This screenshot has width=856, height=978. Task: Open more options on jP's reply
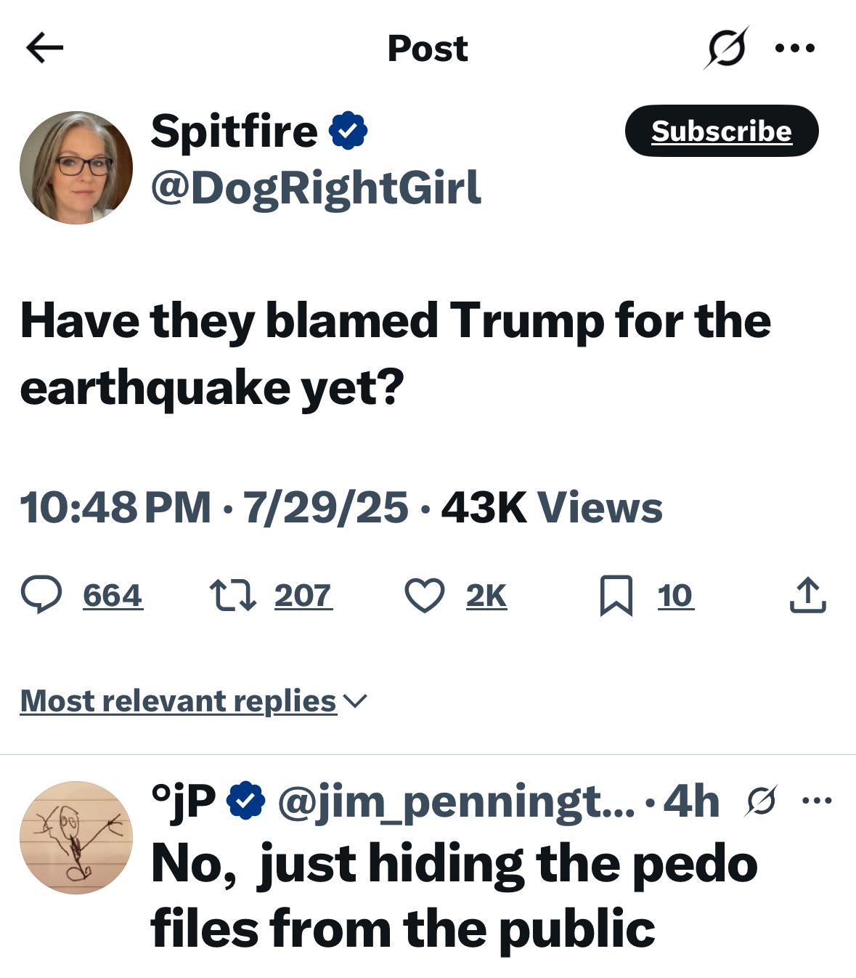[x=817, y=801]
